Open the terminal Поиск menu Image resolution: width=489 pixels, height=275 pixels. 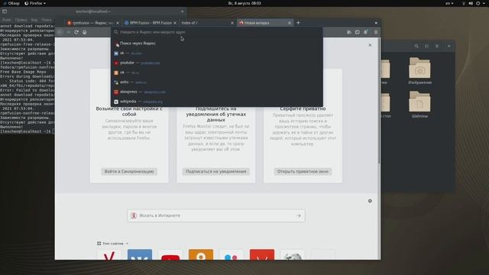(46, 20)
